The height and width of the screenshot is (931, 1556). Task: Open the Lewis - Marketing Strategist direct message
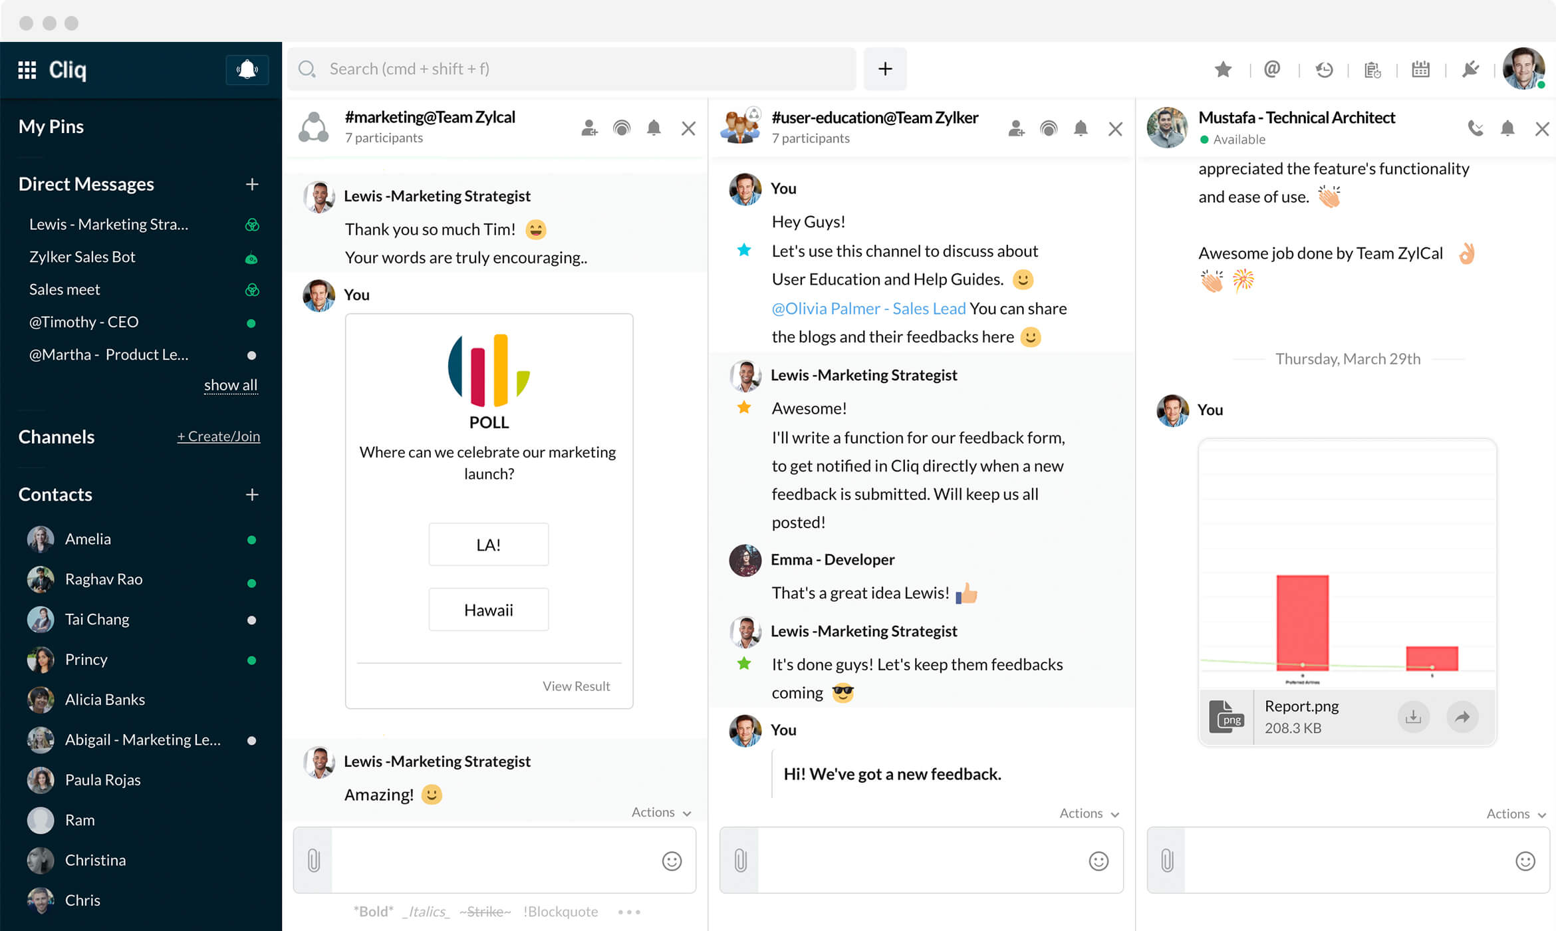coord(109,224)
